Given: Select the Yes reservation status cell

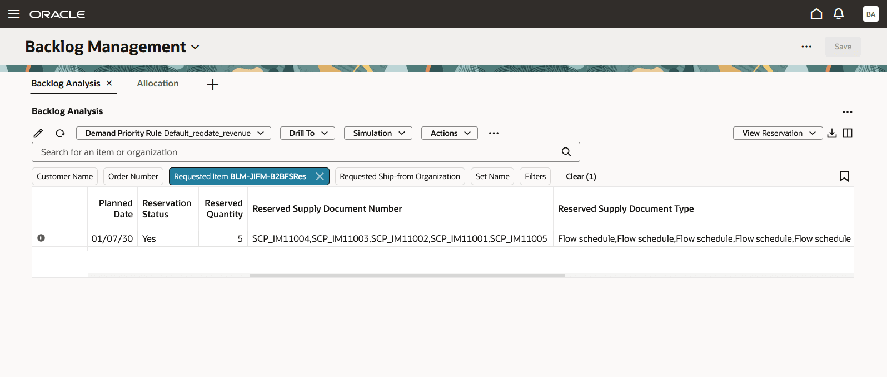Looking at the screenshot, I should pos(168,239).
